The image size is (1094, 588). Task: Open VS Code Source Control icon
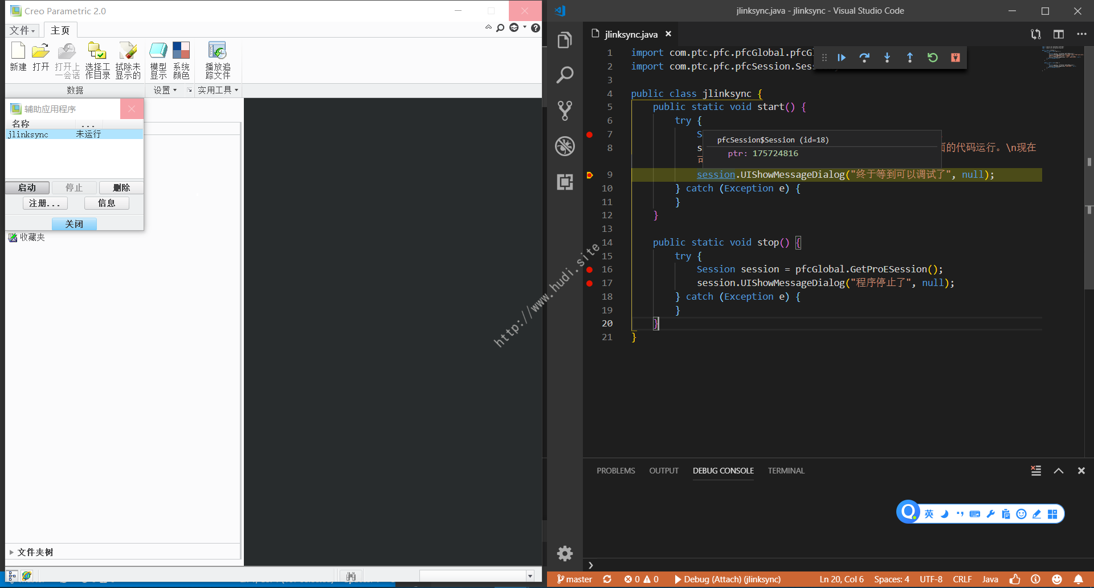565,111
